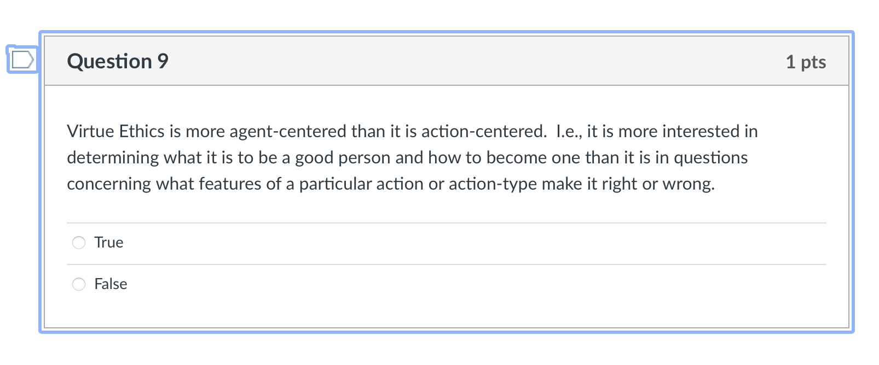Select the True radio button

tap(79, 242)
